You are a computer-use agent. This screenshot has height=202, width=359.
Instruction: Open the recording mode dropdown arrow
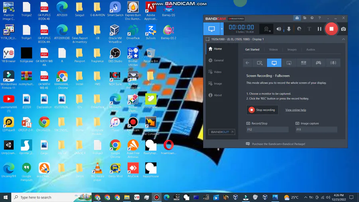click(x=222, y=29)
